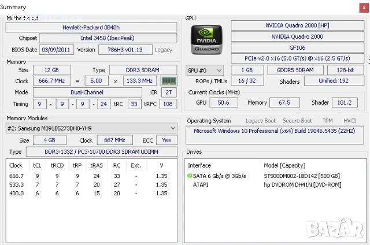Viewport: 370px width, 245px height.
Task: Click the 5.00 multiplier field
Action: [x=97, y=81]
